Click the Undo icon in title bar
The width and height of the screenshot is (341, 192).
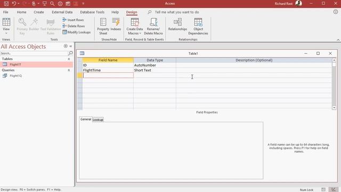pyautogui.click(x=14, y=4)
